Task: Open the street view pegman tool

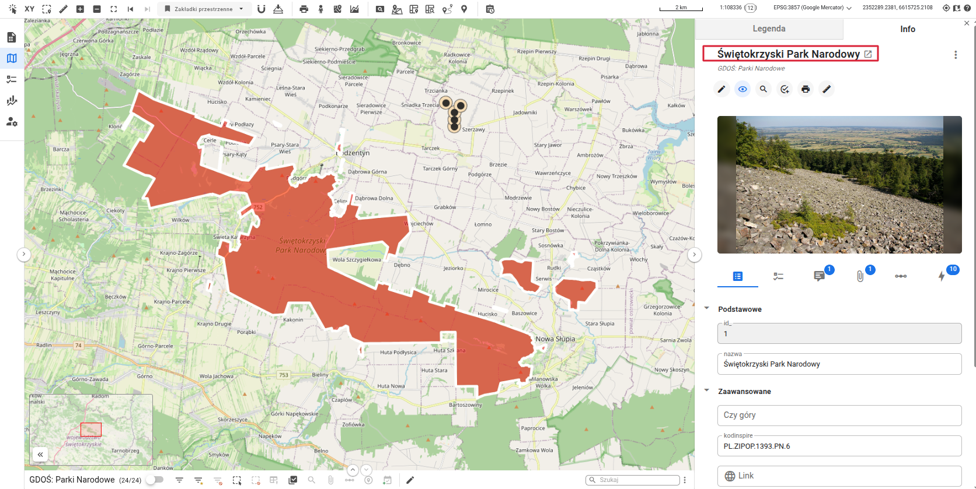Action: [320, 9]
